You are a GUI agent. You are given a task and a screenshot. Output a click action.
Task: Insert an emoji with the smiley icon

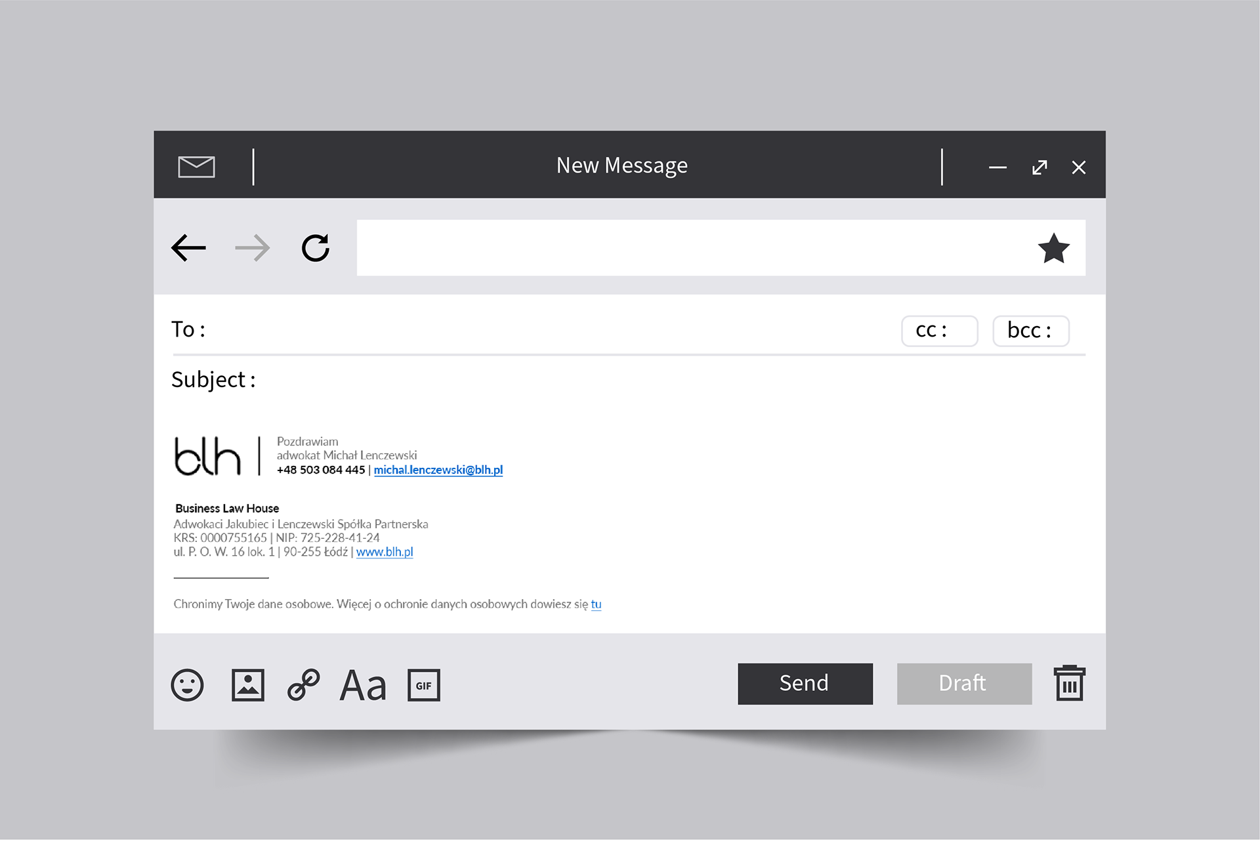pyautogui.click(x=187, y=685)
